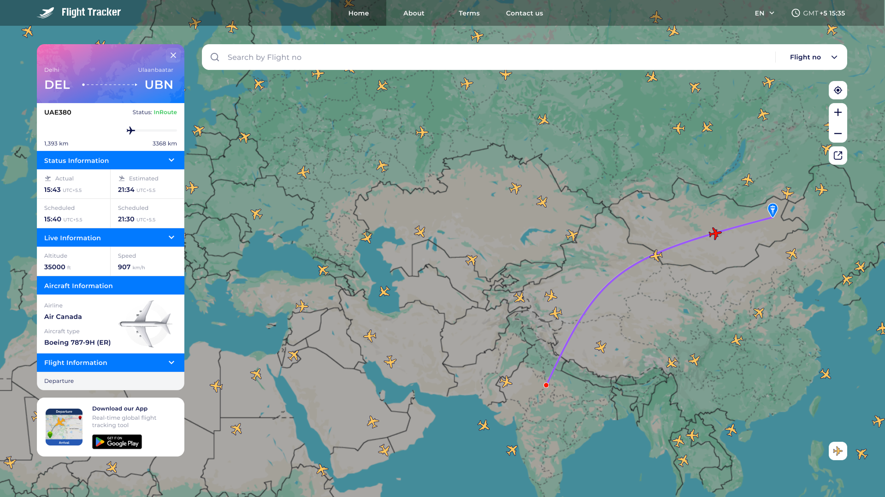Click the locate-me target icon

tap(838, 90)
